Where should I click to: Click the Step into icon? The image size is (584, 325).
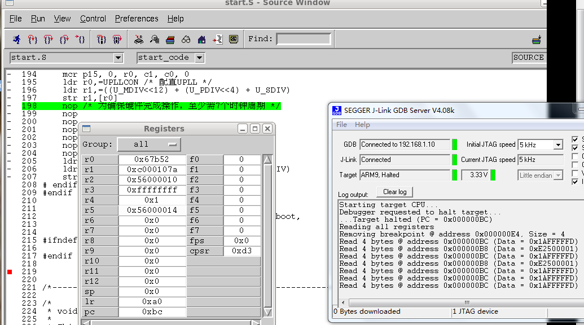point(33,39)
